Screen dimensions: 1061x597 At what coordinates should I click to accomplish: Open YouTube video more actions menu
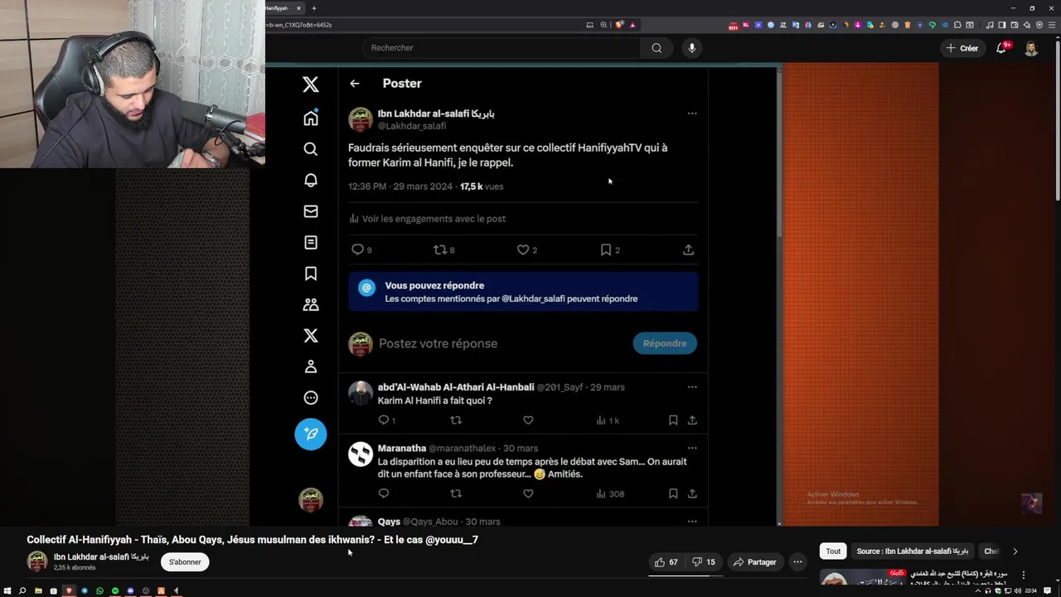click(x=797, y=562)
